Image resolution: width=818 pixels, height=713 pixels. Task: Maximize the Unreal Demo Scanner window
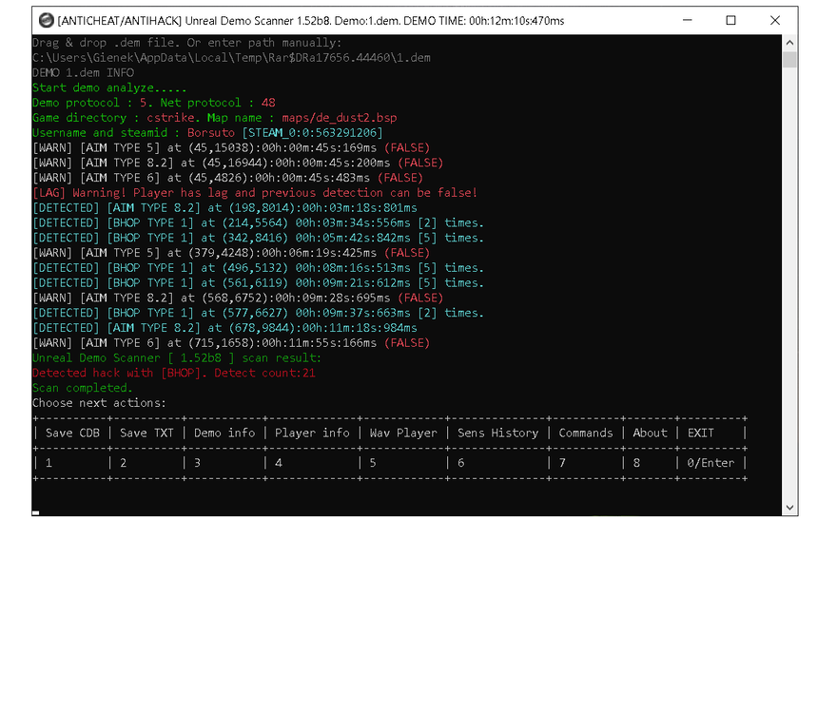click(x=730, y=20)
